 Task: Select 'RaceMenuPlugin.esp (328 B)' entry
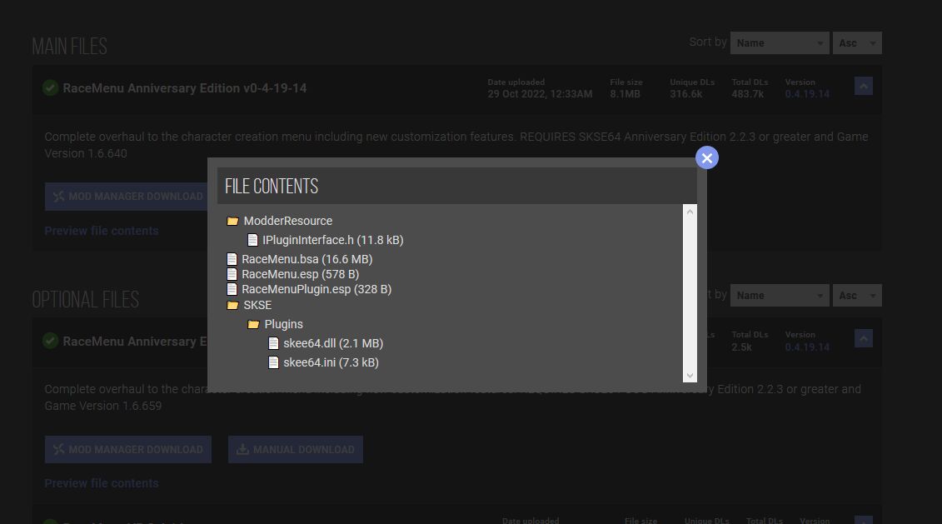click(316, 289)
